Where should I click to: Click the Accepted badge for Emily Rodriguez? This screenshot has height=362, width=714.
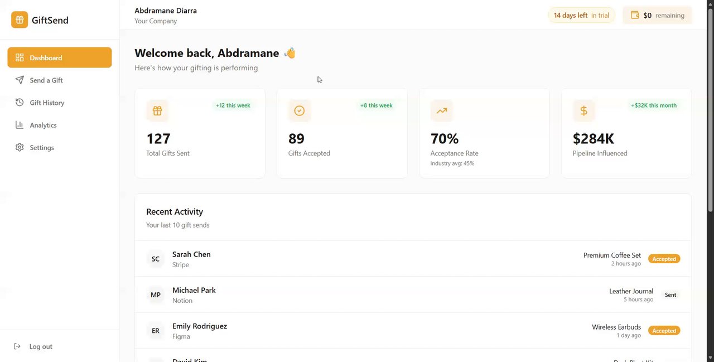[x=664, y=331]
